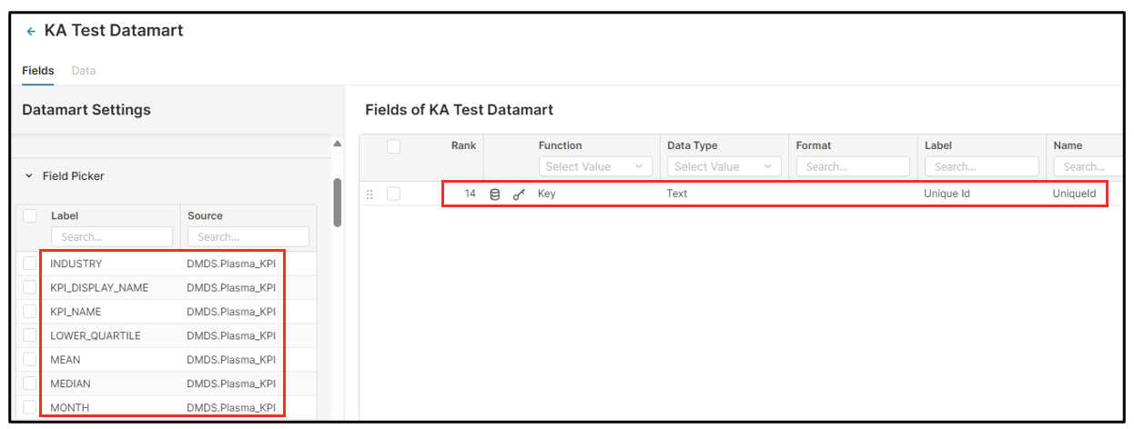The image size is (1134, 429).
Task: Click the drag handle on the Unique Id row
Action: 370,194
